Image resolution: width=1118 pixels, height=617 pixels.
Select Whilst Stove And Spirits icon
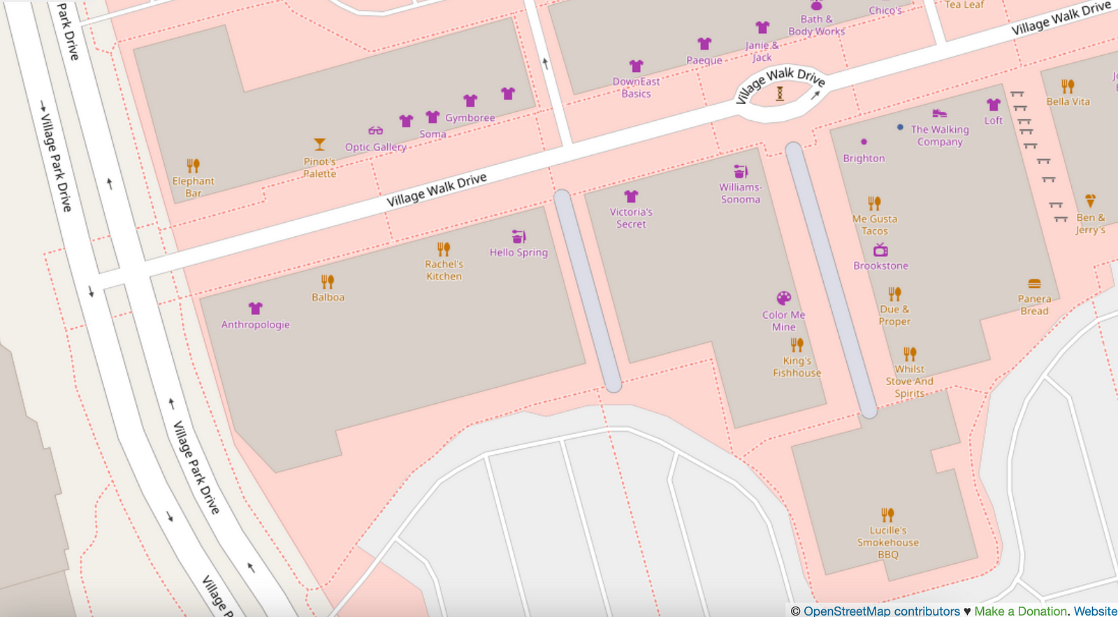tap(910, 354)
